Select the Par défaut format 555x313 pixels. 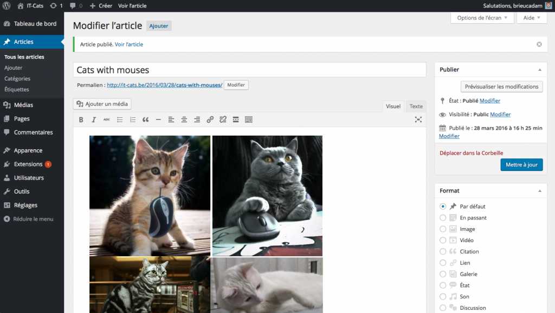443,207
